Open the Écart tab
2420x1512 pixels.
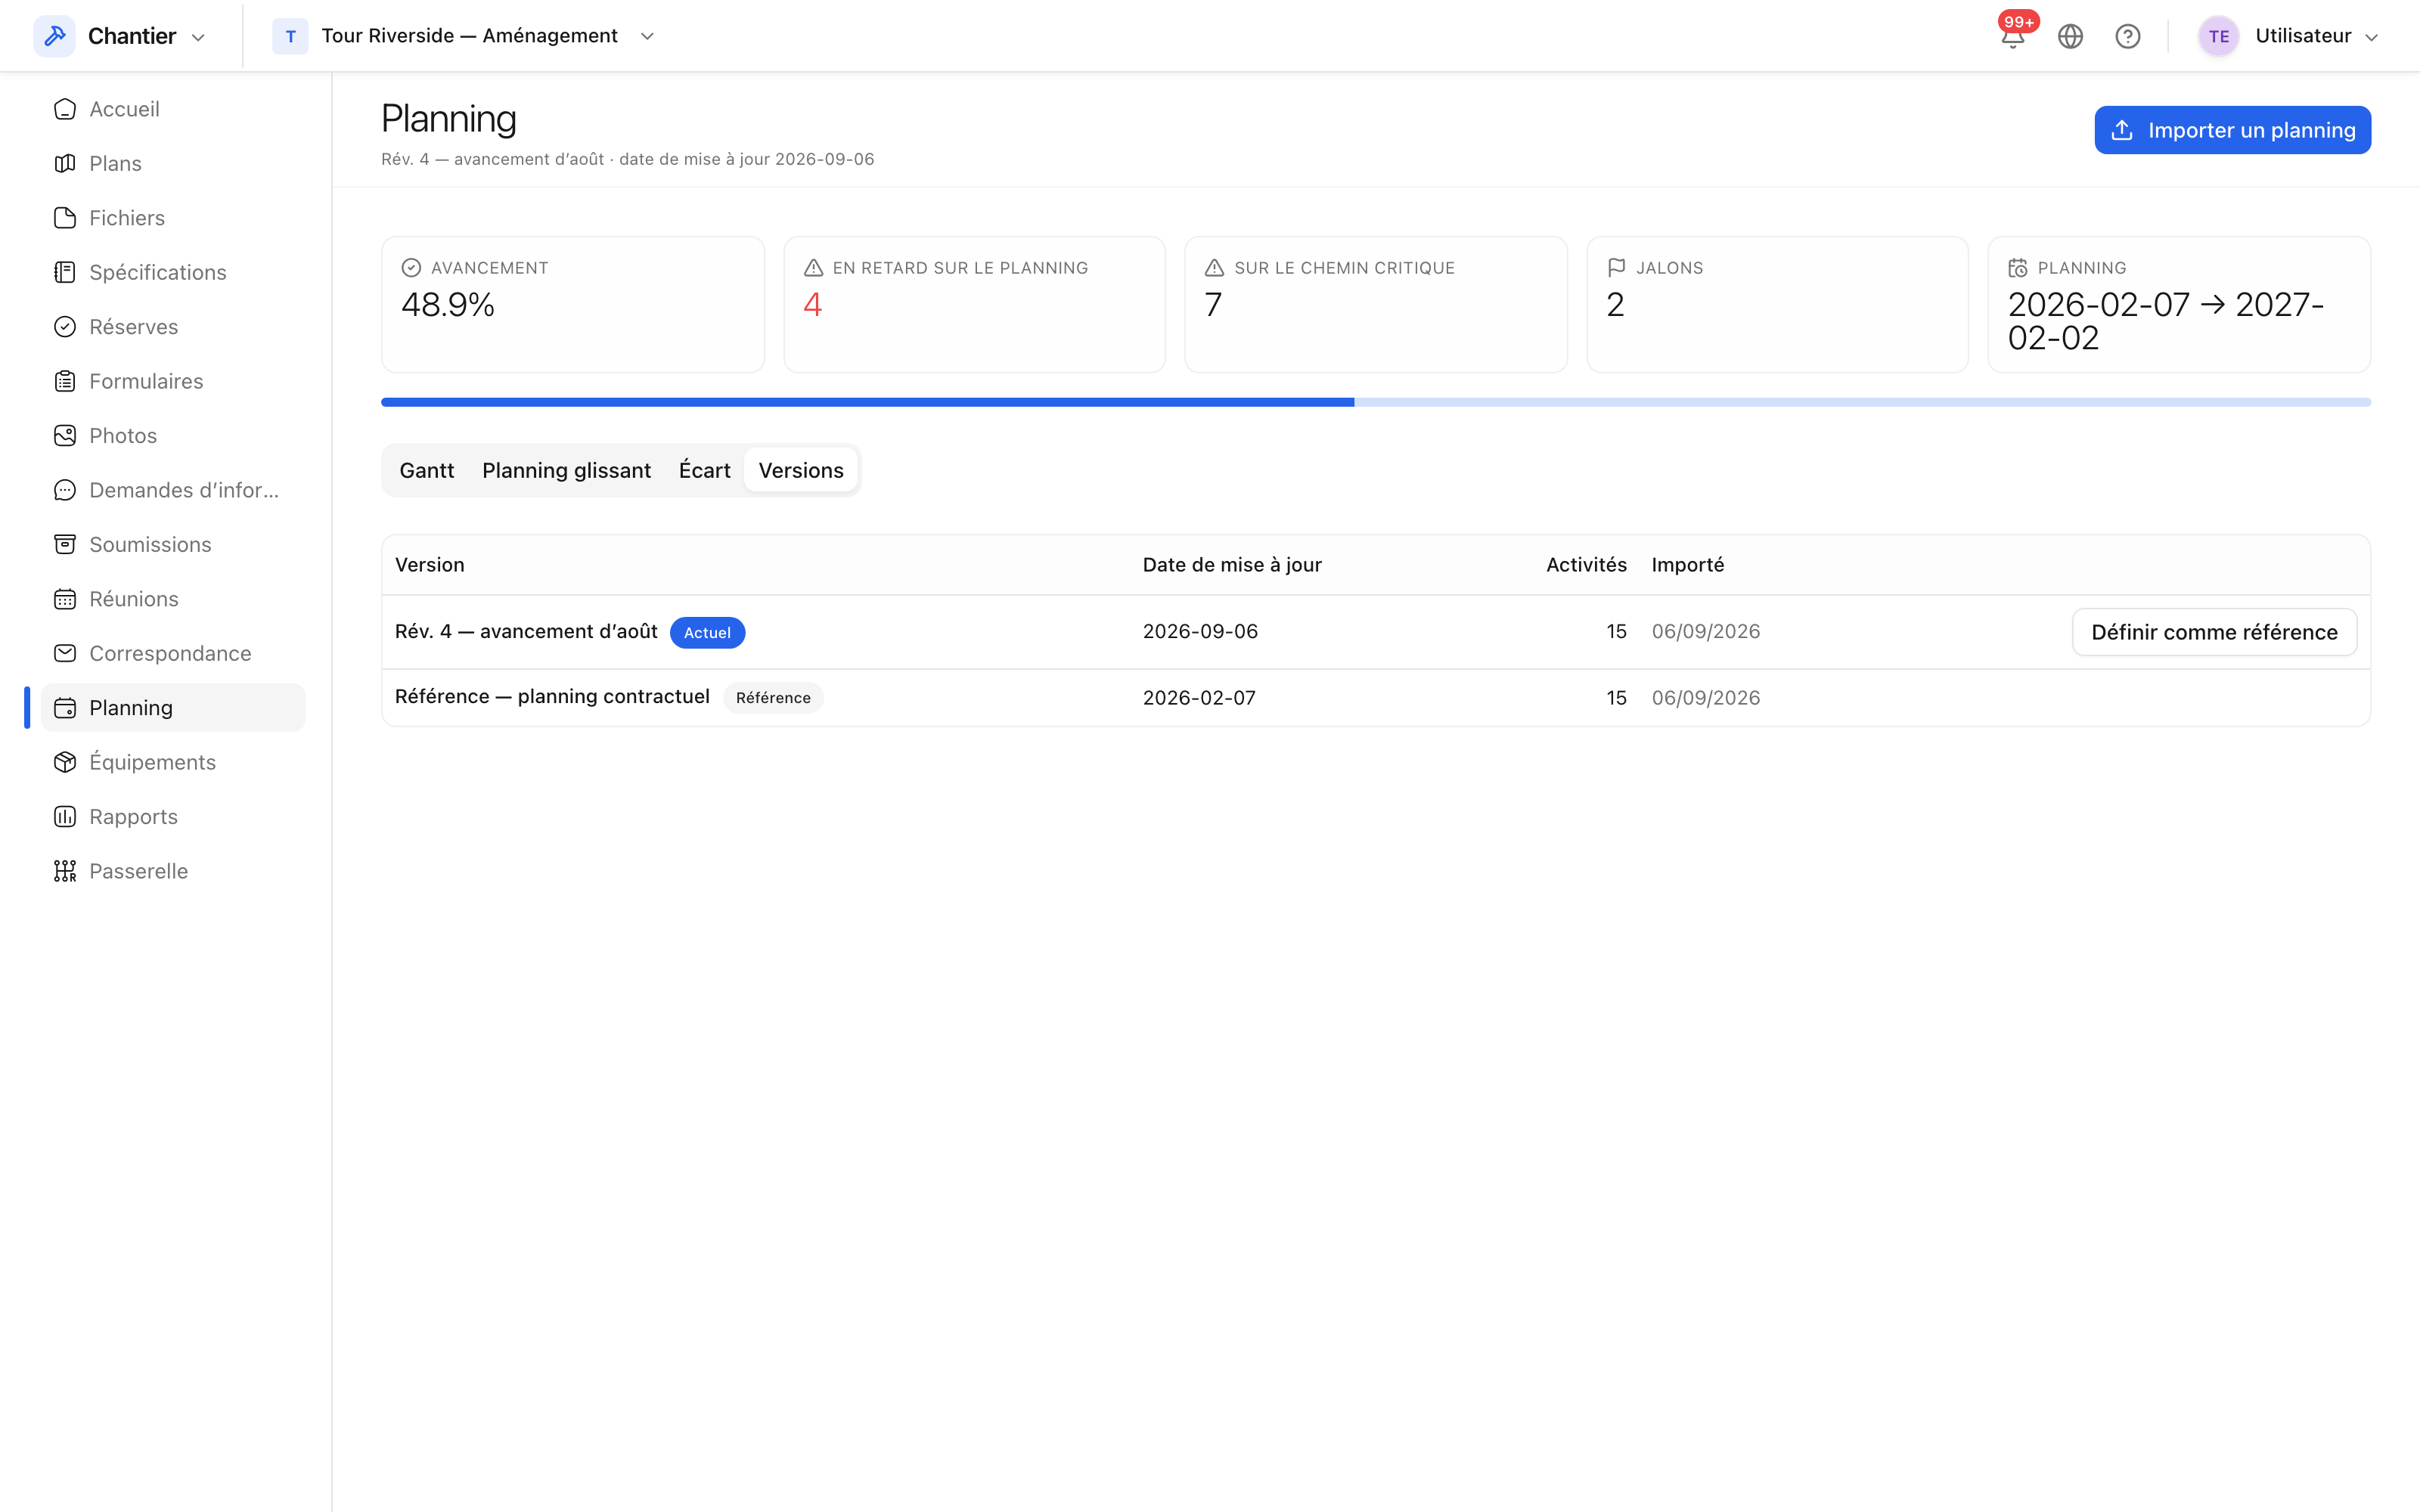pyautogui.click(x=705, y=470)
